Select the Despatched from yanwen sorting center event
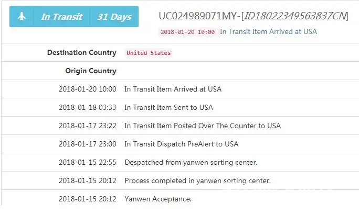The height and width of the screenshot is (215, 359). pos(191,162)
